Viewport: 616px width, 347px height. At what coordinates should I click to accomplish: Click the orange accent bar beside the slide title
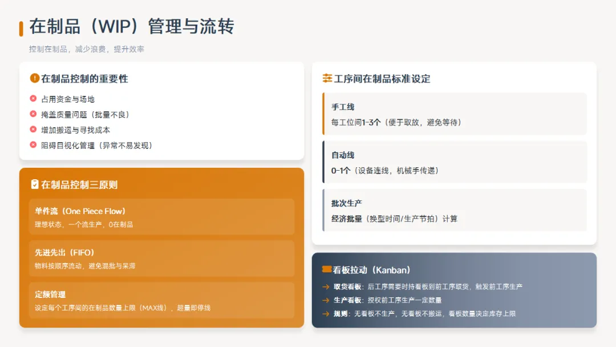coord(21,29)
